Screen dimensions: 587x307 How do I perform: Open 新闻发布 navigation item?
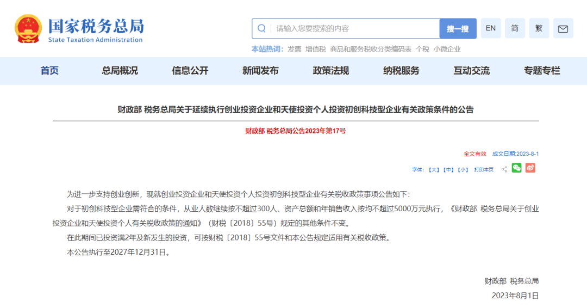pos(260,70)
